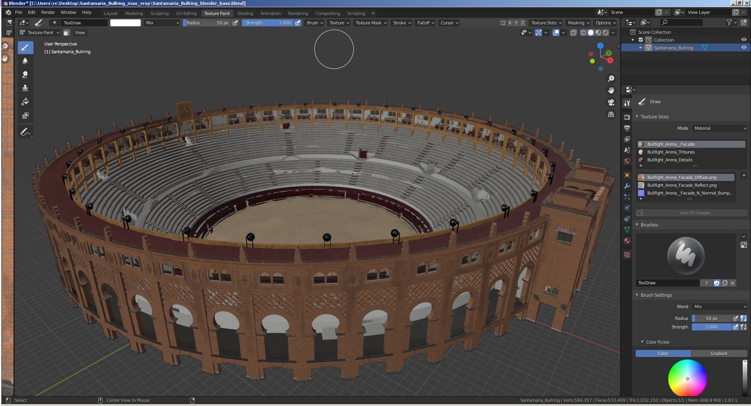Viewport: 751px width, 406px height.
Task: Open the Masking dropdown
Action: 579,23
